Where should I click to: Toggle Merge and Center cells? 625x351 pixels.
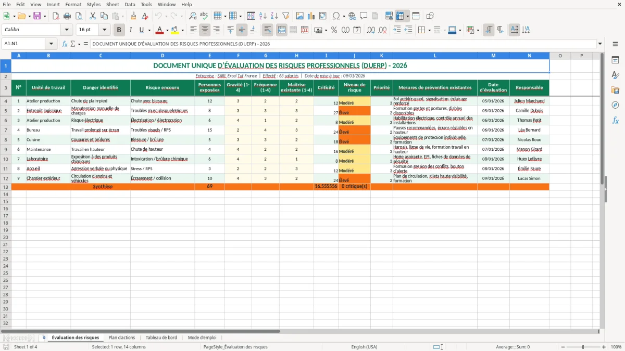(x=282, y=30)
